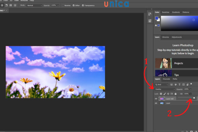Open the Properties panel icon below History
This screenshot has width=198, height=132.
click(x=149, y=20)
